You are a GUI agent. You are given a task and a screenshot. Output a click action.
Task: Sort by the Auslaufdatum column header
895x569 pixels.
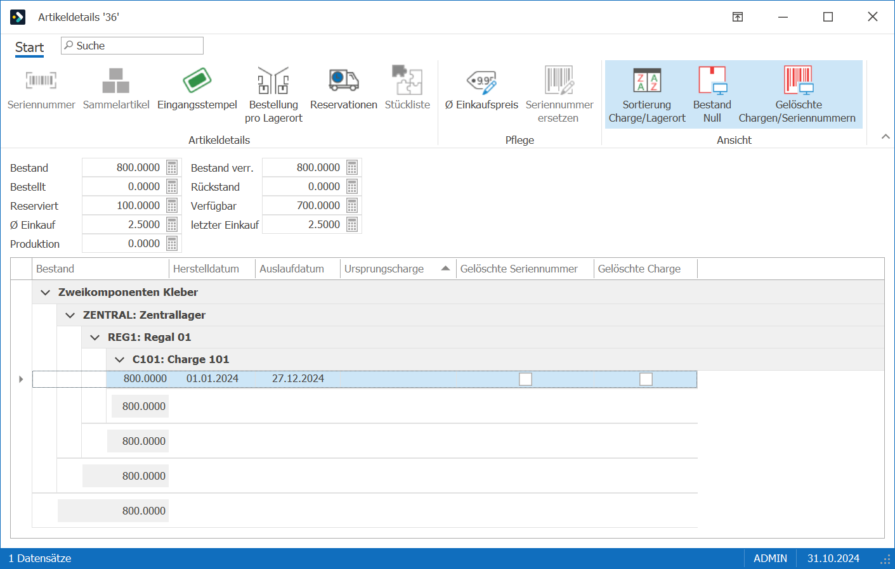click(x=297, y=269)
